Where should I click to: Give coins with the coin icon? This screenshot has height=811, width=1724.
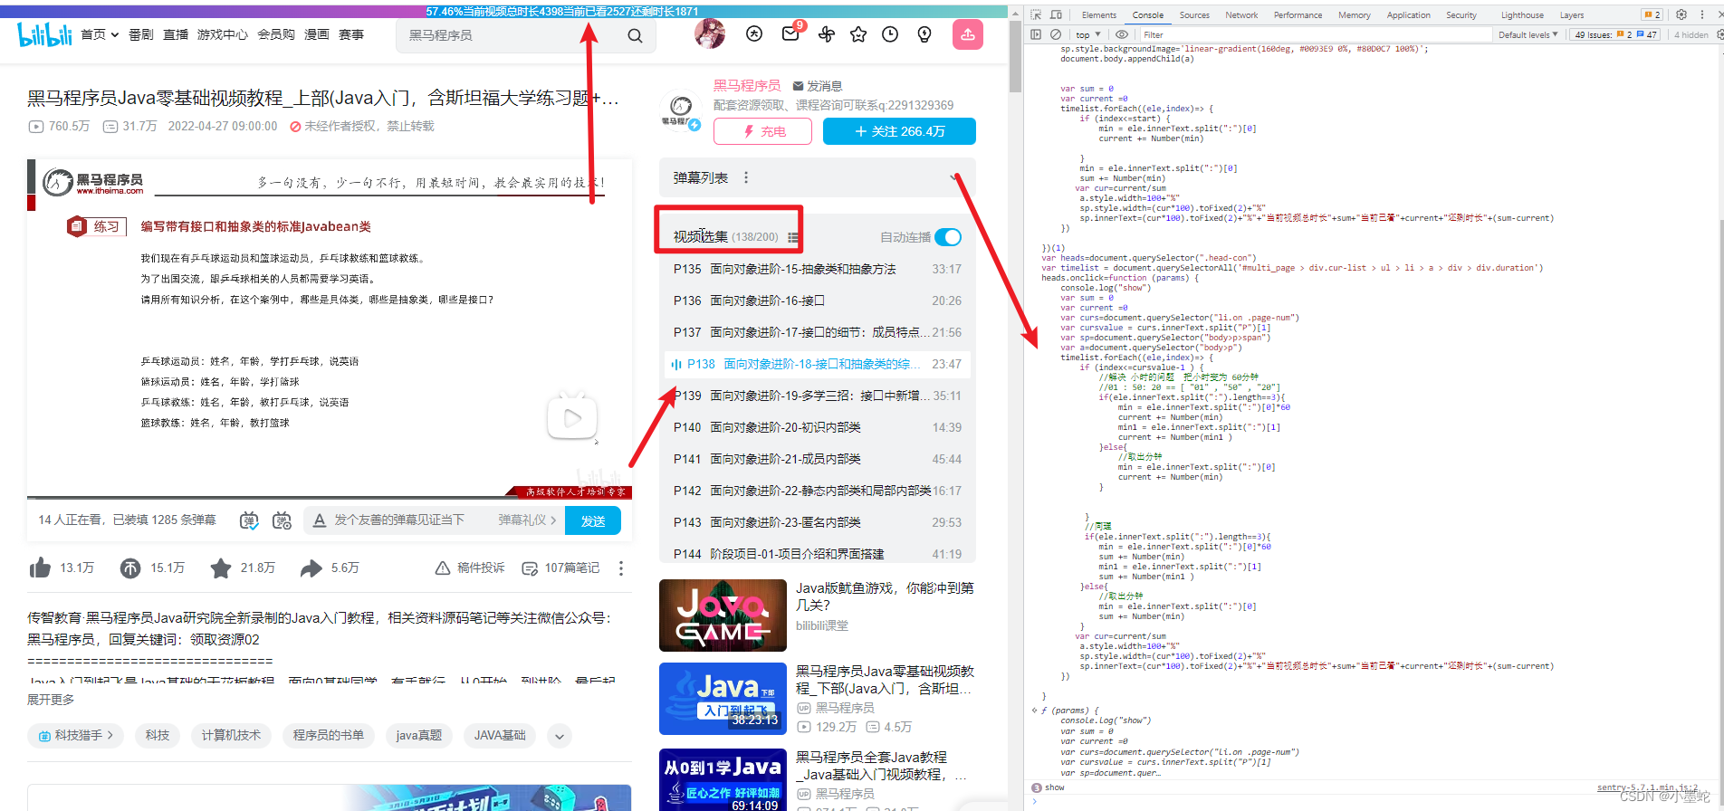130,568
